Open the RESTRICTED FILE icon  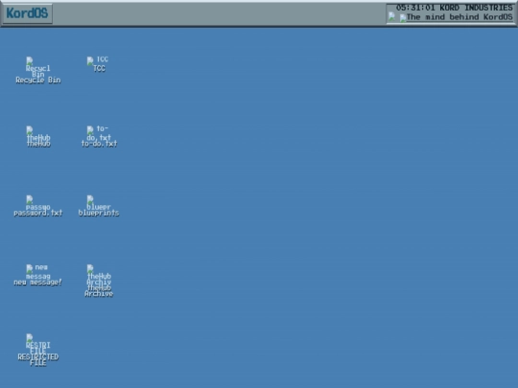click(38, 350)
